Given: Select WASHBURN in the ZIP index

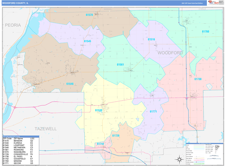Looking at the screenshot, I should click(19, 152).
